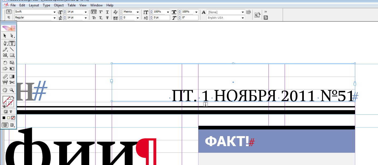
Task: Open the [None] character style dropdown
Action: point(243,12)
